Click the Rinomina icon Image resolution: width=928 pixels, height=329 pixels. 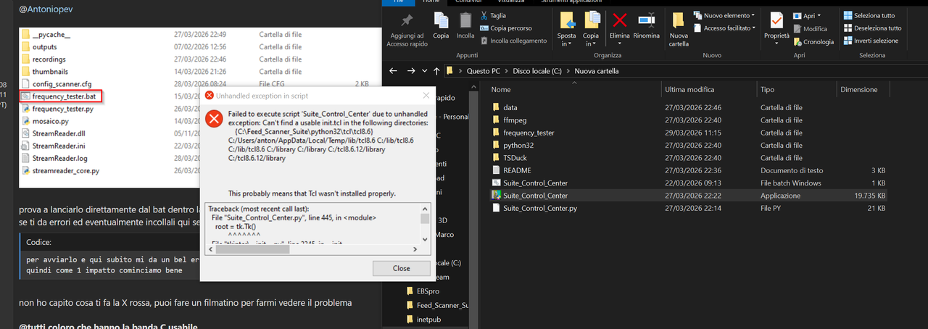tap(647, 20)
